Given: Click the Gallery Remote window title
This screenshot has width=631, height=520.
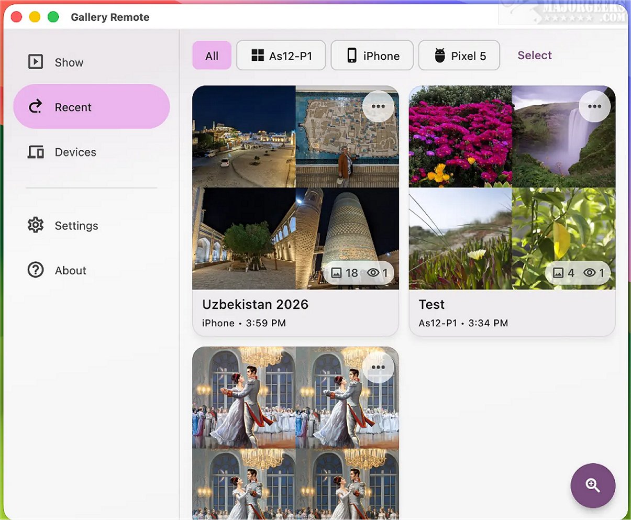Looking at the screenshot, I should click(x=110, y=17).
